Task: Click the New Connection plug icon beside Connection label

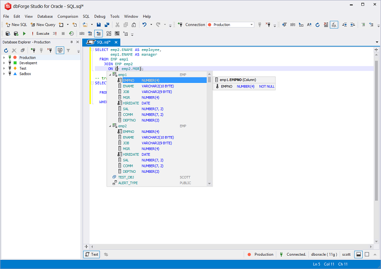Action: (x=180, y=25)
